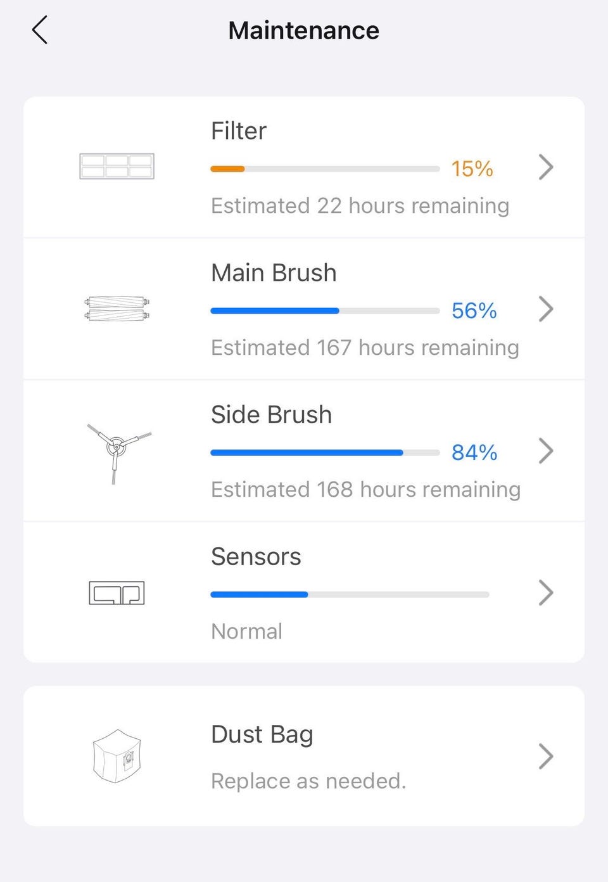Click the Side Brush title
This screenshot has width=608, height=882.
271,415
